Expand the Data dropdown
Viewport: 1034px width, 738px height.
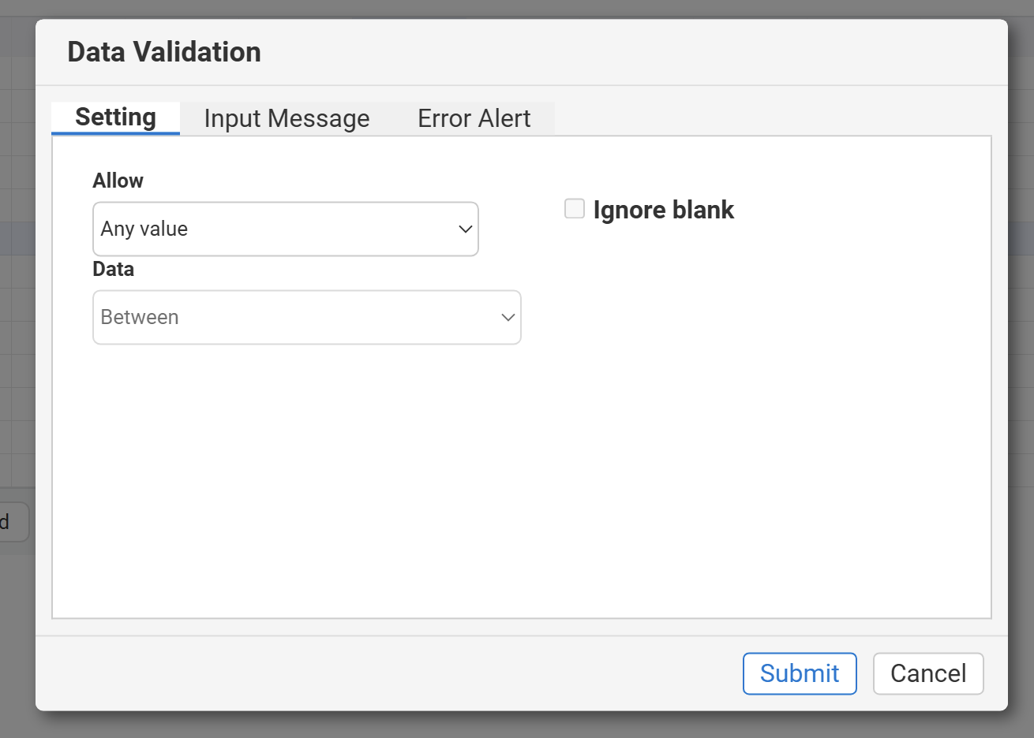tap(306, 317)
